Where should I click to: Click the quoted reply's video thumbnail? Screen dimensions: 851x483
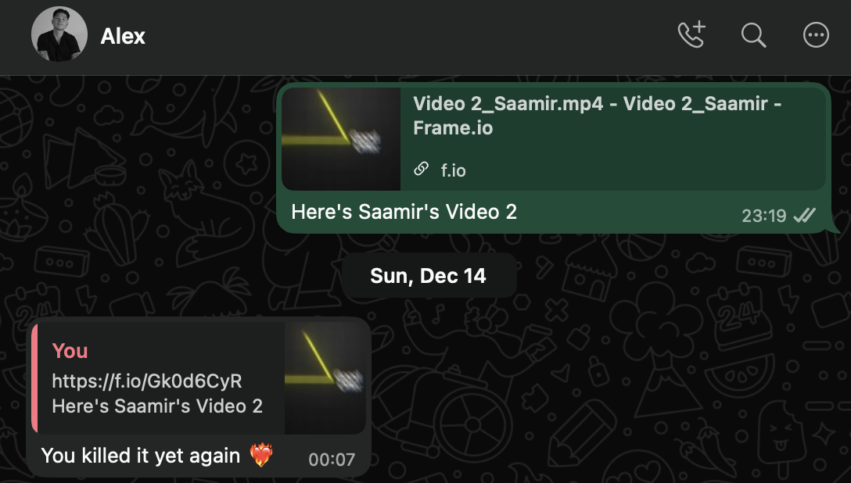click(x=325, y=377)
